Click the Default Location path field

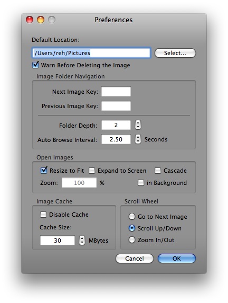(x=91, y=53)
